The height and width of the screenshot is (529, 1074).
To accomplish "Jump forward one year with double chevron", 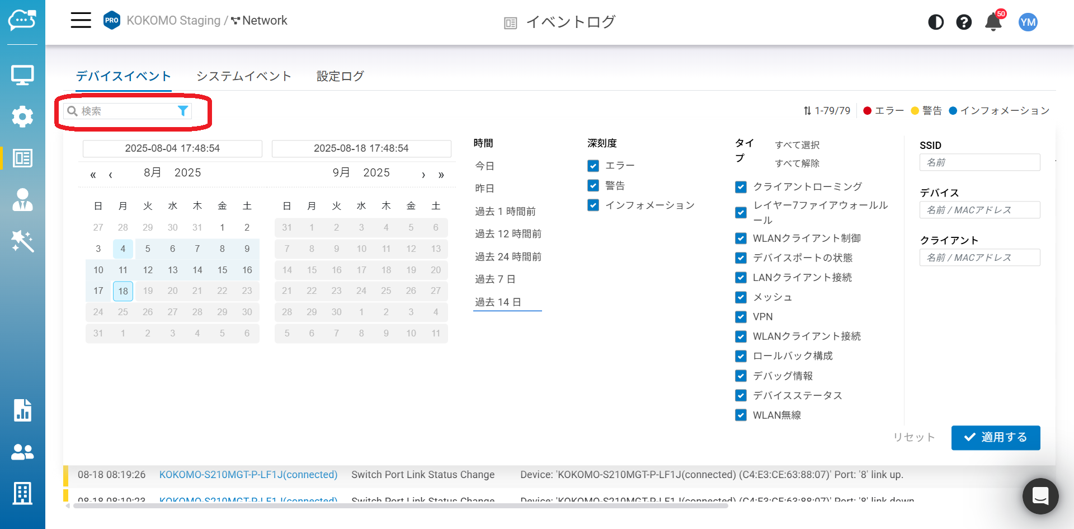I will (441, 175).
